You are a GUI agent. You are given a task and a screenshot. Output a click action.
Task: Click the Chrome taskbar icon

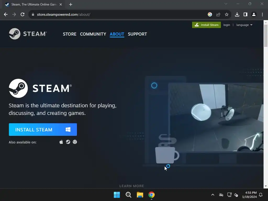click(x=152, y=195)
